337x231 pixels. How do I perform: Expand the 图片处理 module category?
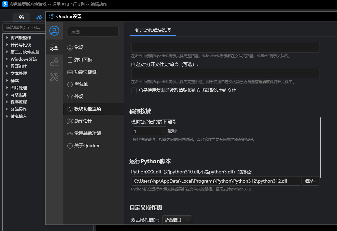[x=7, y=88]
